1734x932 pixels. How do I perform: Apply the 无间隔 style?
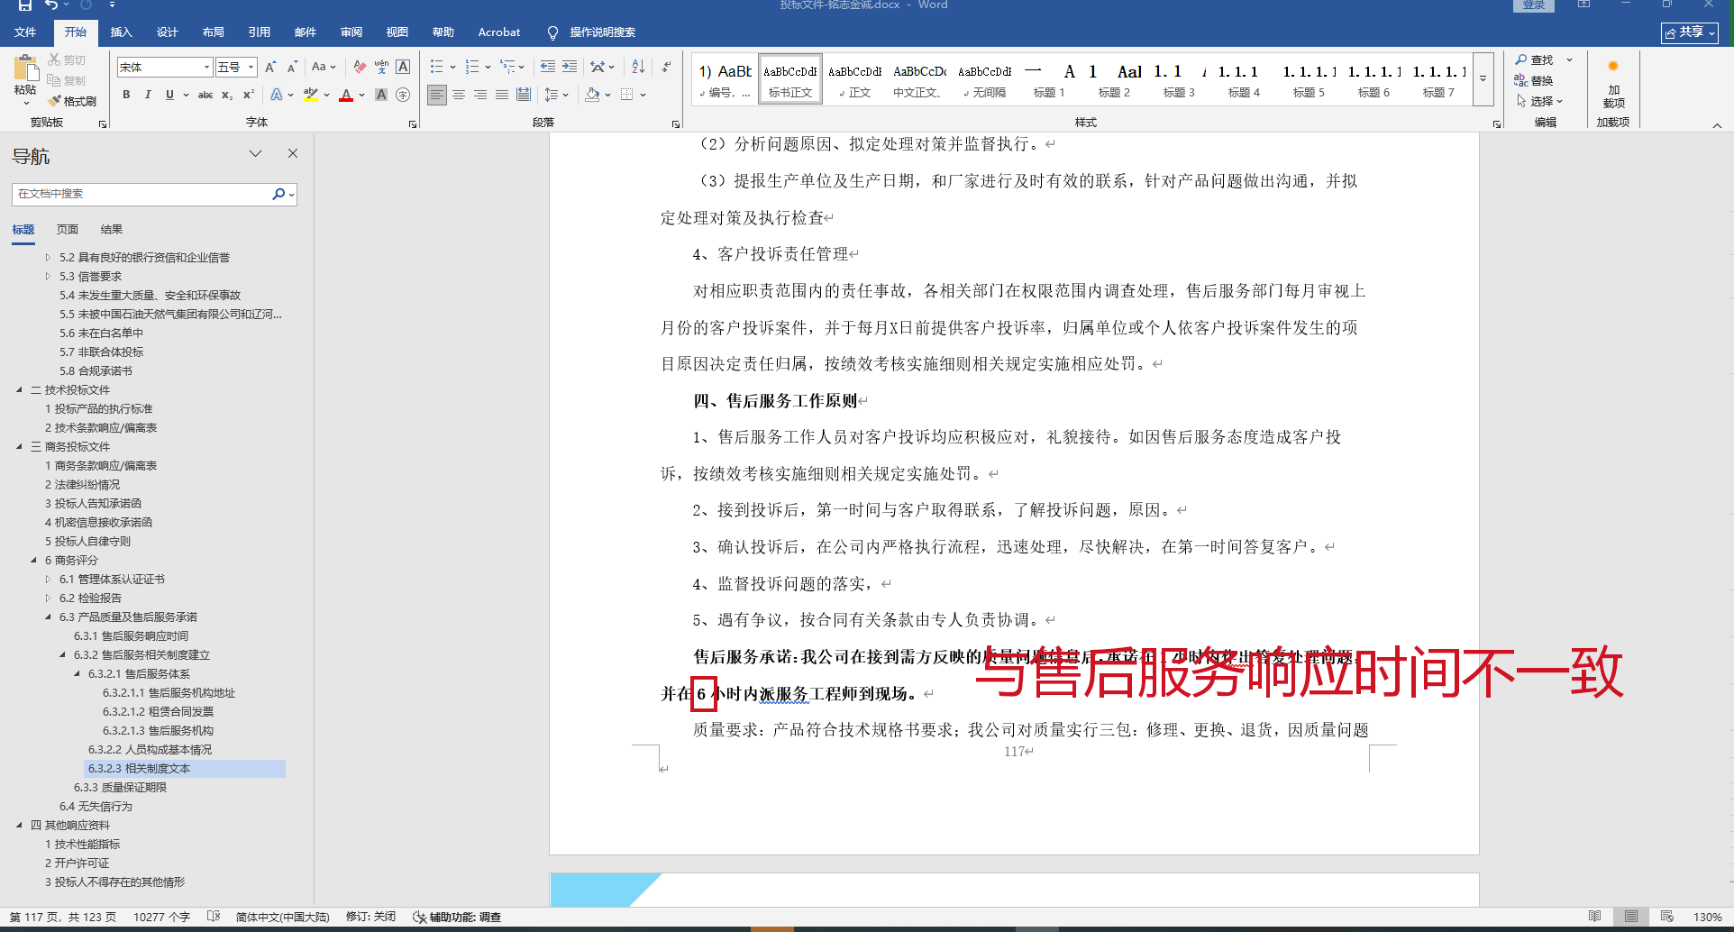coord(985,80)
